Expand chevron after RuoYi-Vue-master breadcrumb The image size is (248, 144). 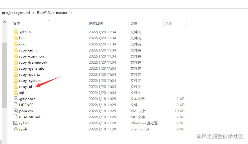click(x=71, y=13)
